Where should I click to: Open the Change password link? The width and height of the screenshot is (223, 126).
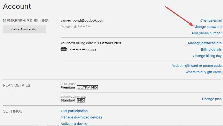pos(207,27)
